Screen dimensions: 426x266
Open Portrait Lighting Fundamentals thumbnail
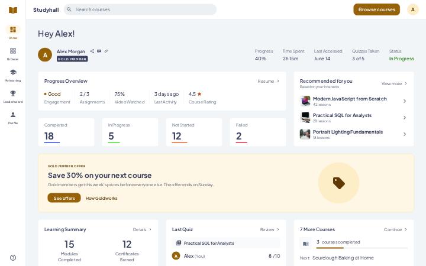click(x=305, y=134)
